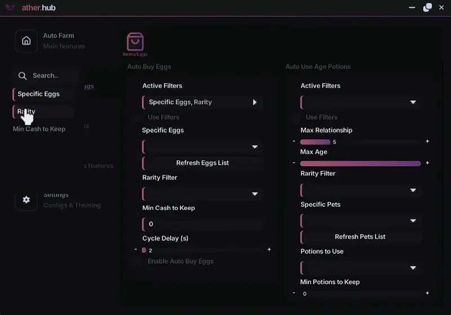The height and width of the screenshot is (315, 451).
Task: Adjust the Min Potions to Keep slider
Action: 361,294
